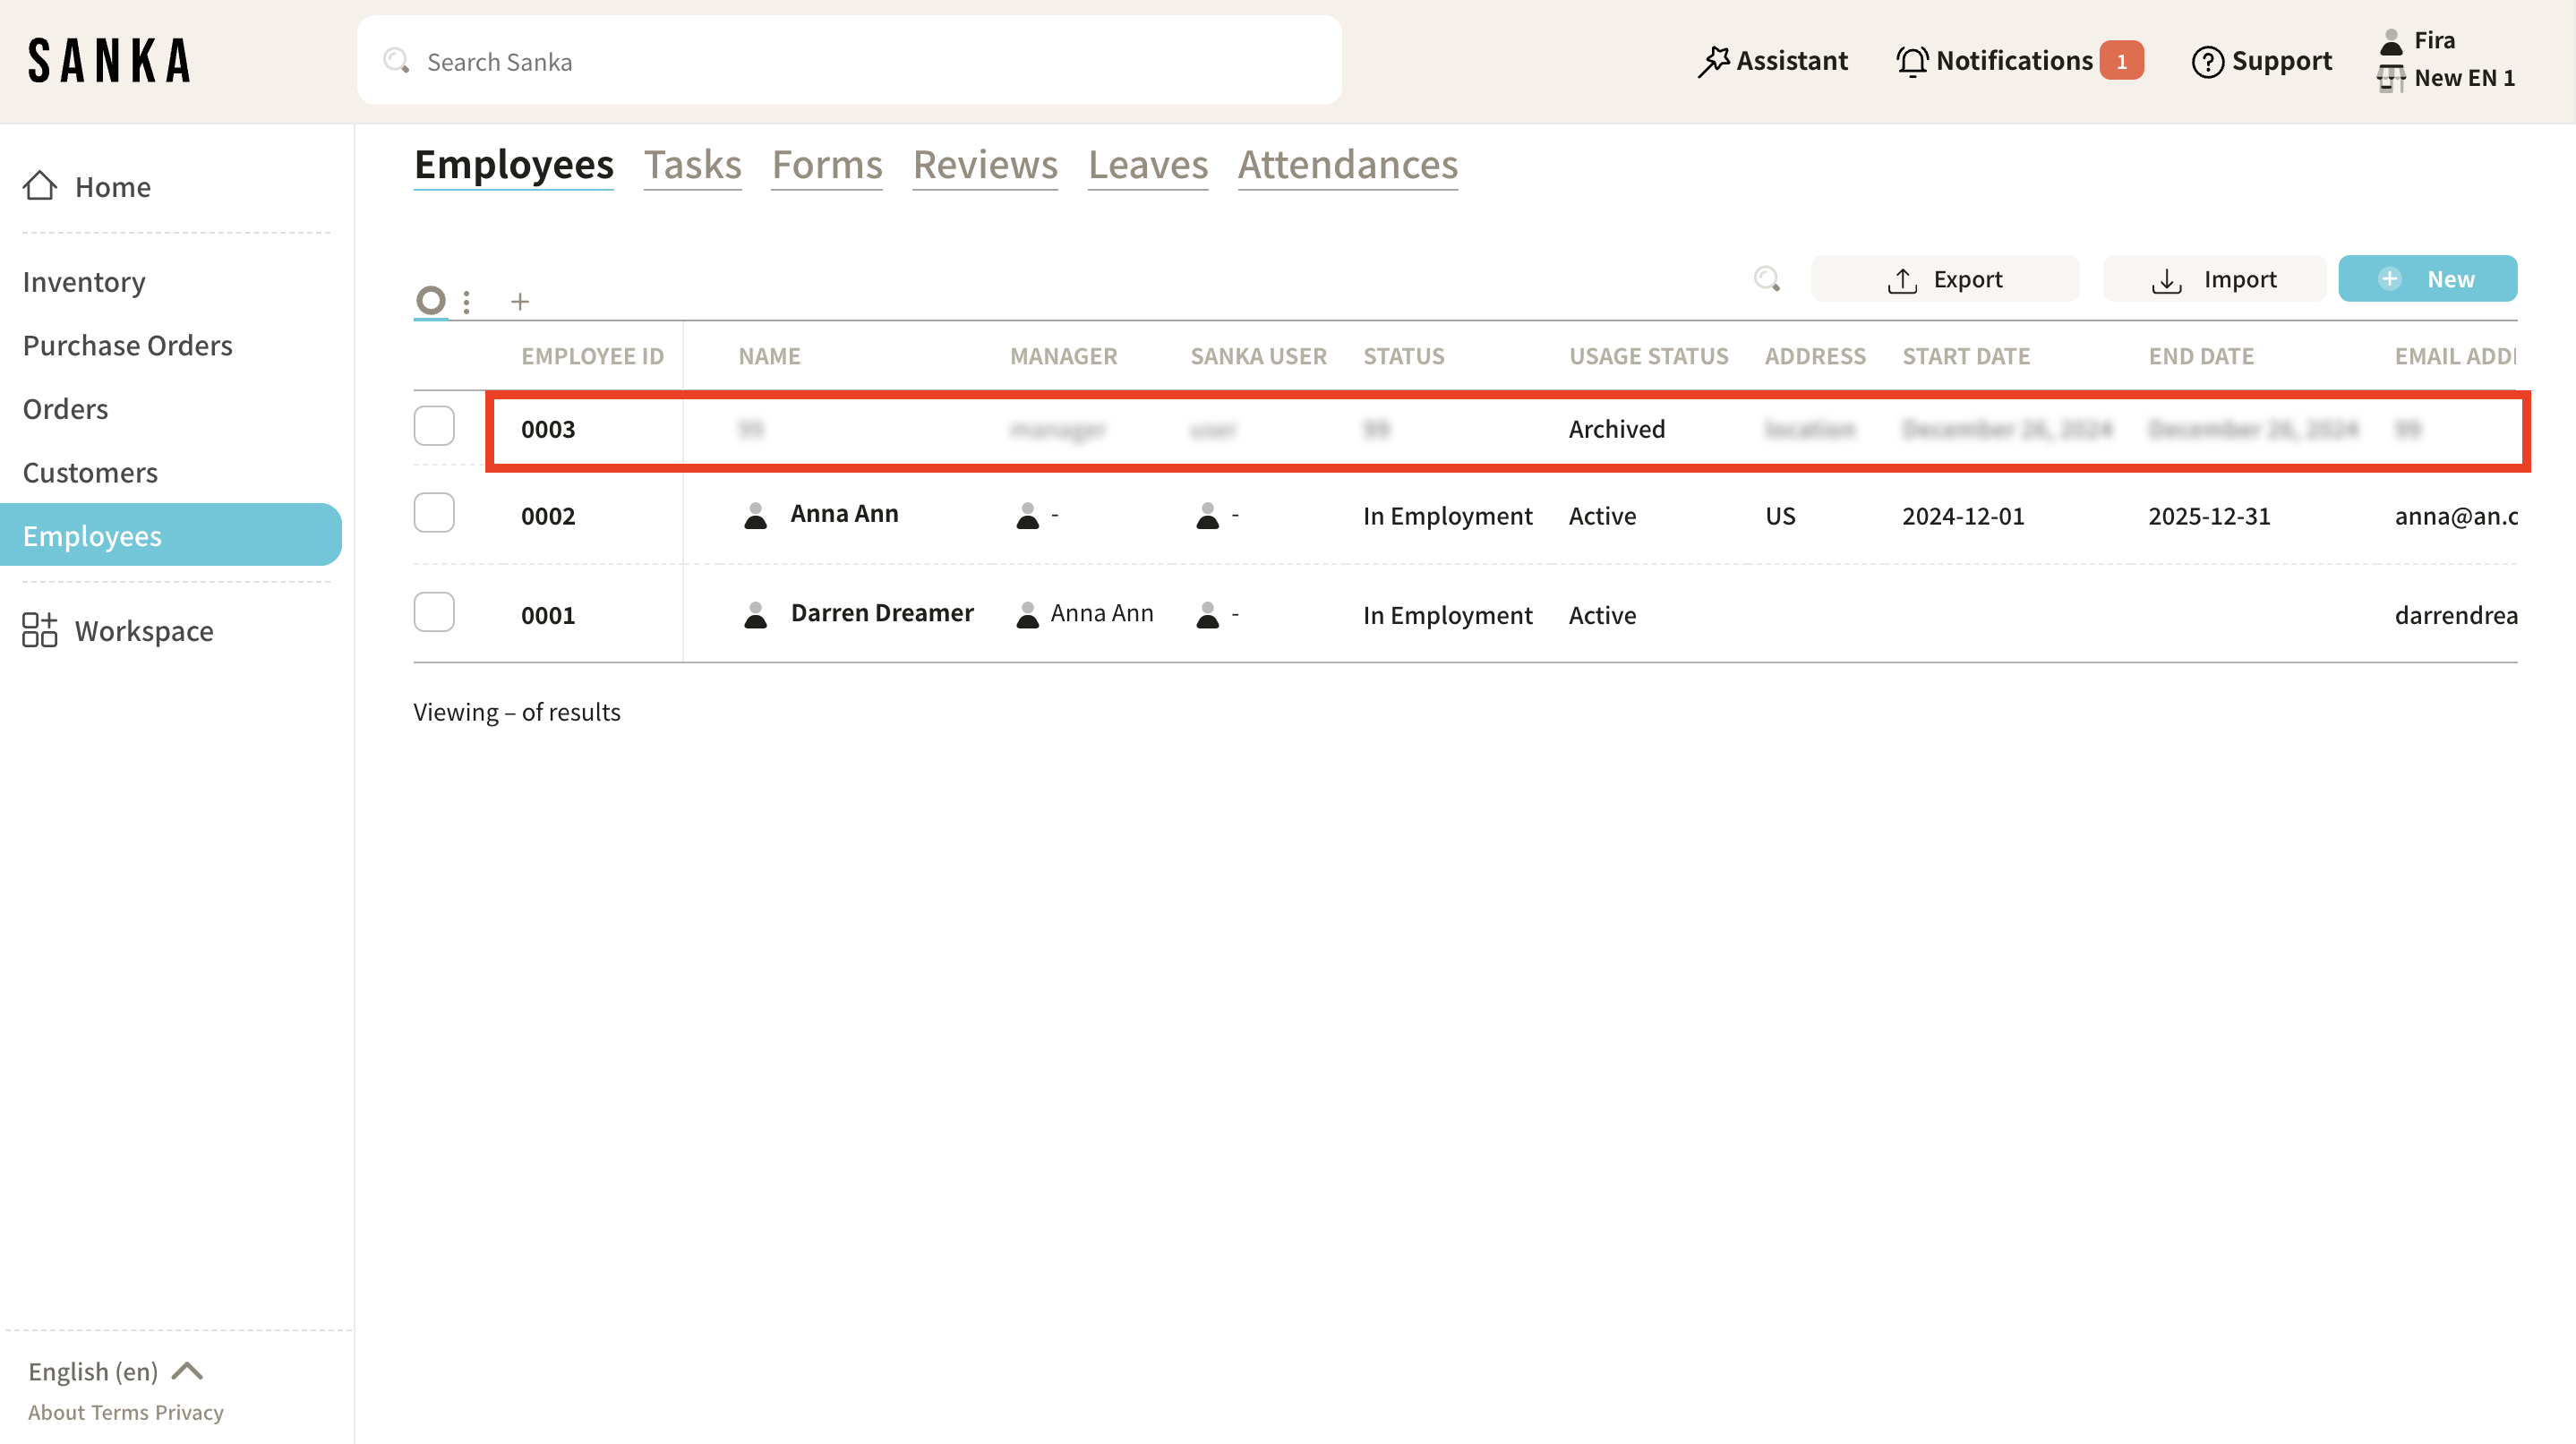
Task: Click Anna Ann's avatar icon
Action: click(756, 515)
